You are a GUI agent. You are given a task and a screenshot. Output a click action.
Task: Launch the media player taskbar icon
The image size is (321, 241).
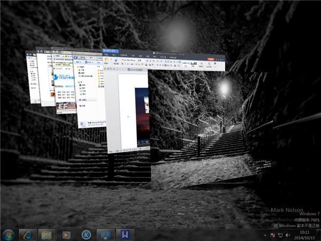pyautogui.click(x=66, y=234)
